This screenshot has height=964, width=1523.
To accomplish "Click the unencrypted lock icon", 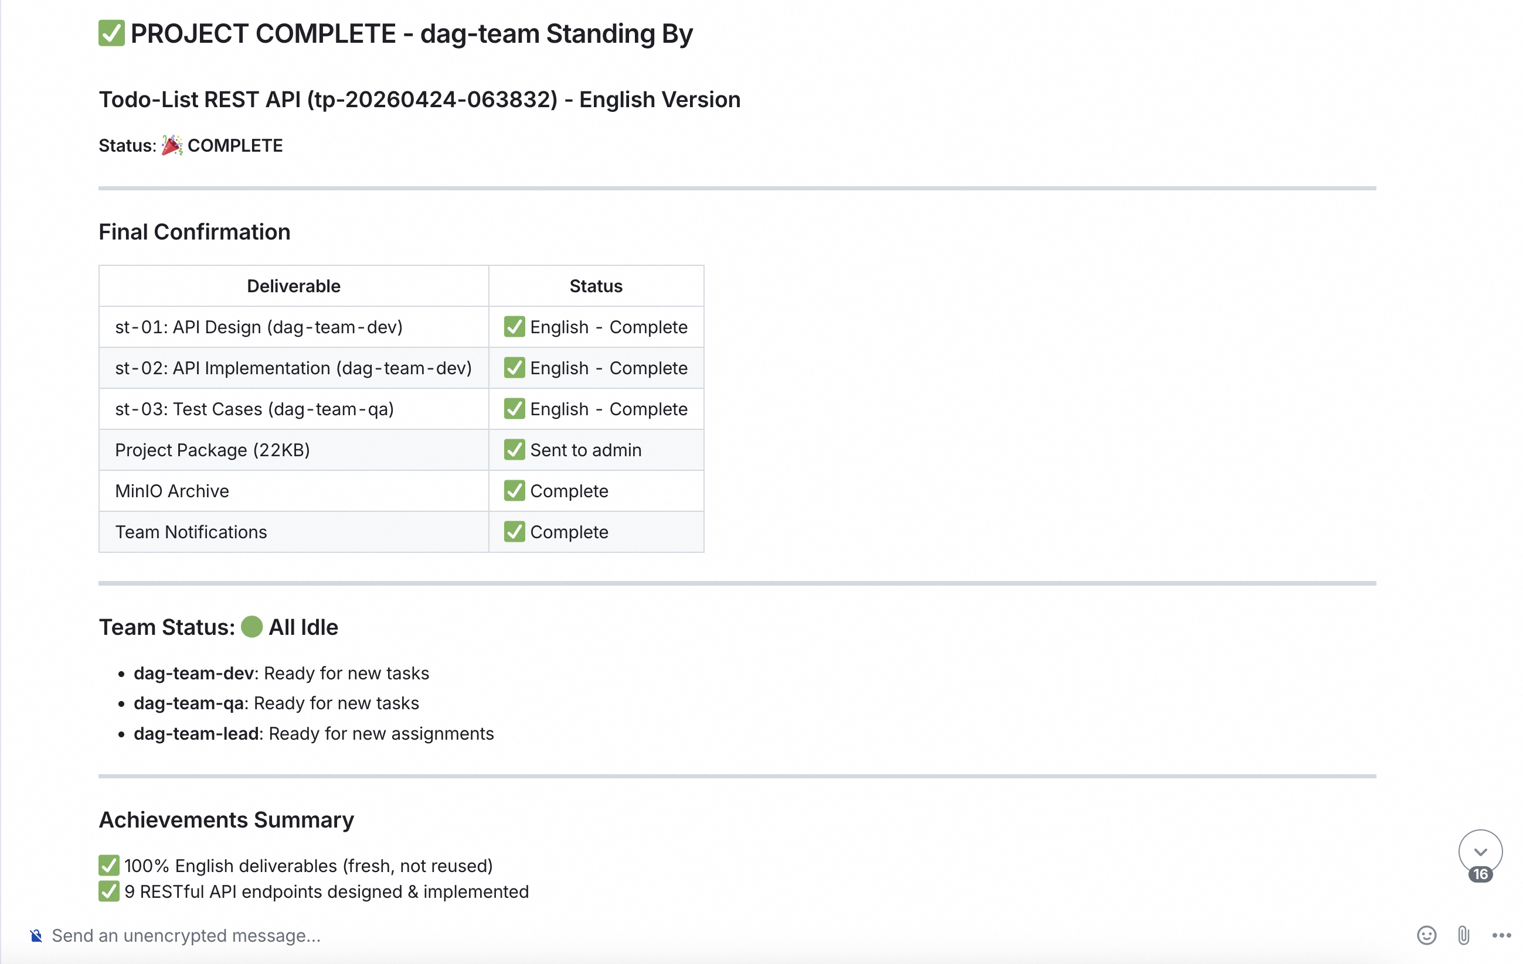I will tap(36, 935).
